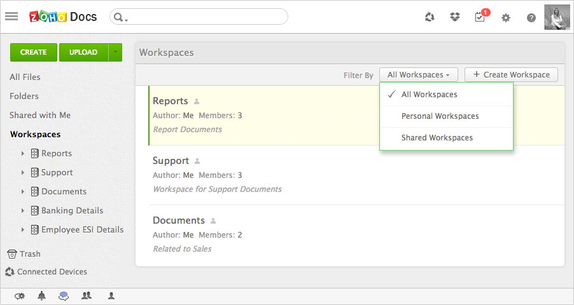The image size is (574, 305).
Task: Click the help question mark icon
Action: coord(531,18)
